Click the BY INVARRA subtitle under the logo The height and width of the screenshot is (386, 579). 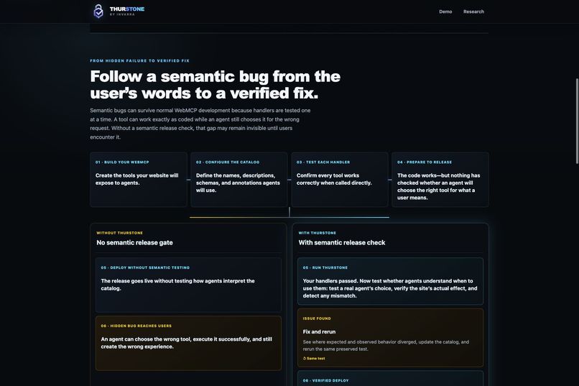coord(122,14)
